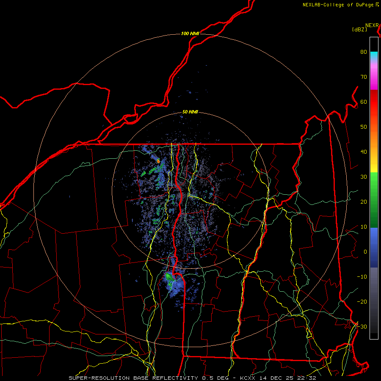The width and height of the screenshot is (381, 381).
Task: Click the 50 value on the dBZ scale
Action: (364, 127)
